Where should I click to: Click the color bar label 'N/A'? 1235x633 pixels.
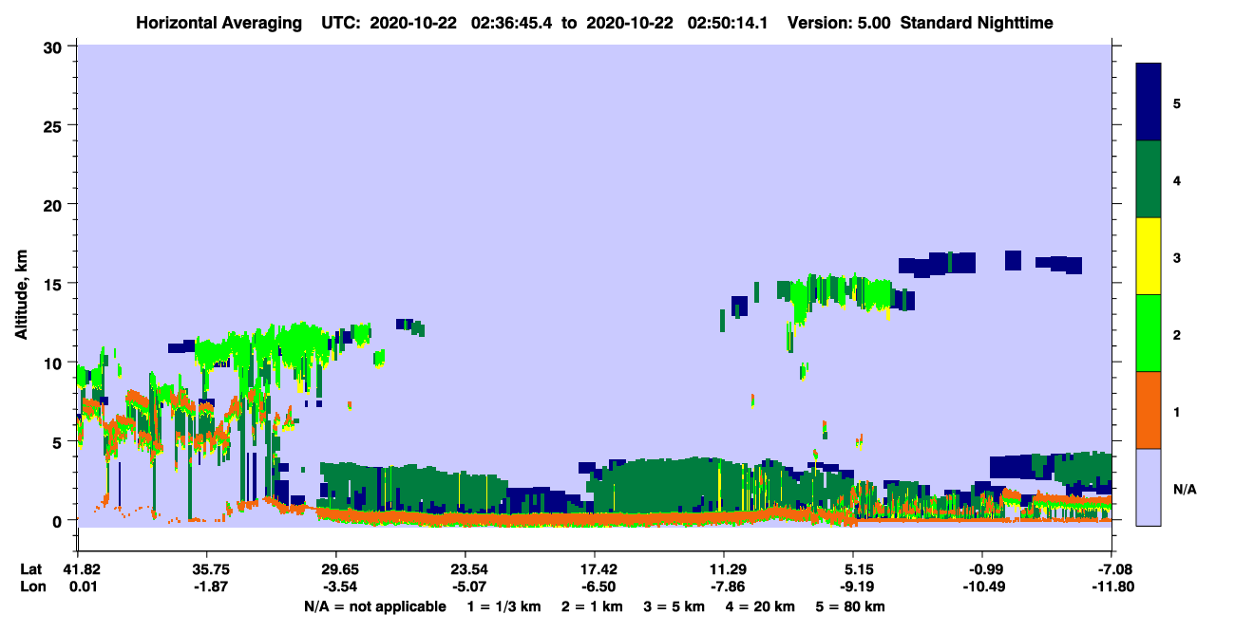(1184, 490)
